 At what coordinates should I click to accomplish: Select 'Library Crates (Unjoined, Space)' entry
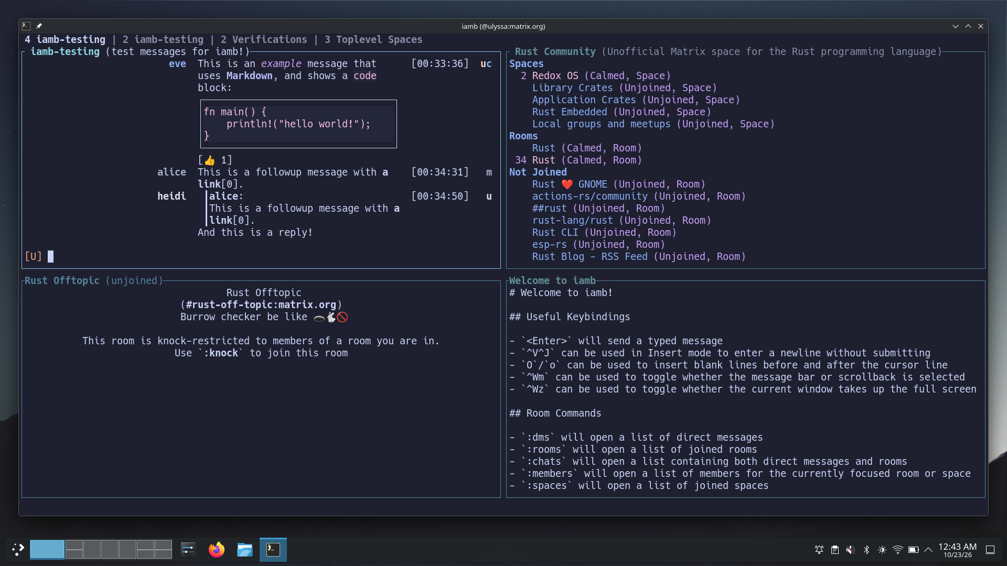[625, 88]
